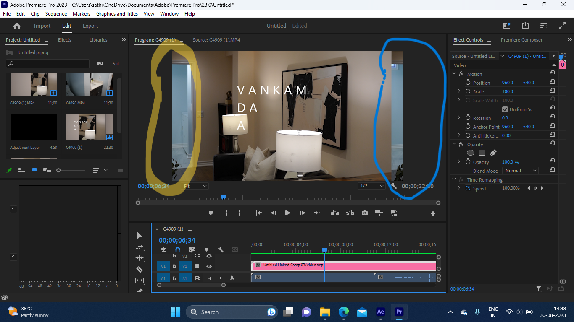Open the Blend Mode dropdown
Image resolution: width=574 pixels, height=322 pixels.
point(520,170)
